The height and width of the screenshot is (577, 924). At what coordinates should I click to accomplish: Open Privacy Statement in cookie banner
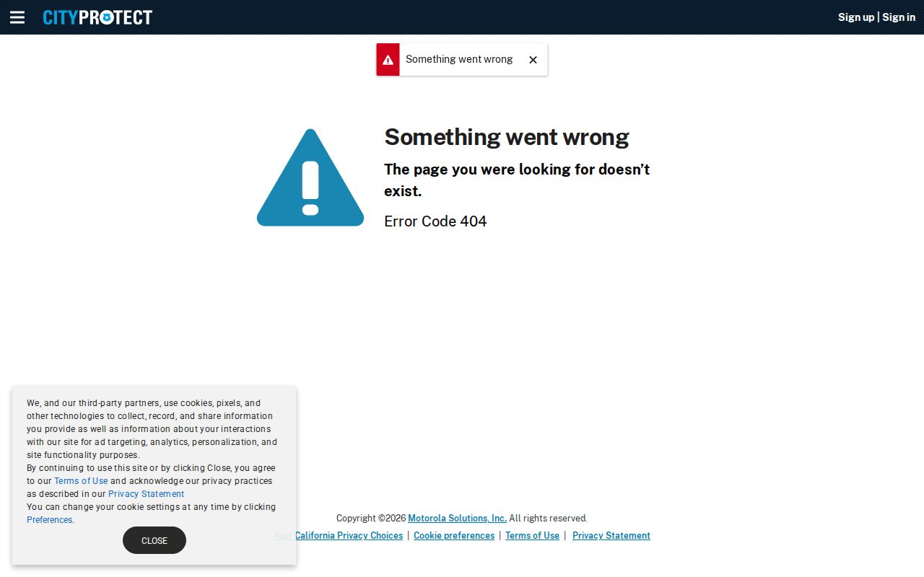click(146, 494)
